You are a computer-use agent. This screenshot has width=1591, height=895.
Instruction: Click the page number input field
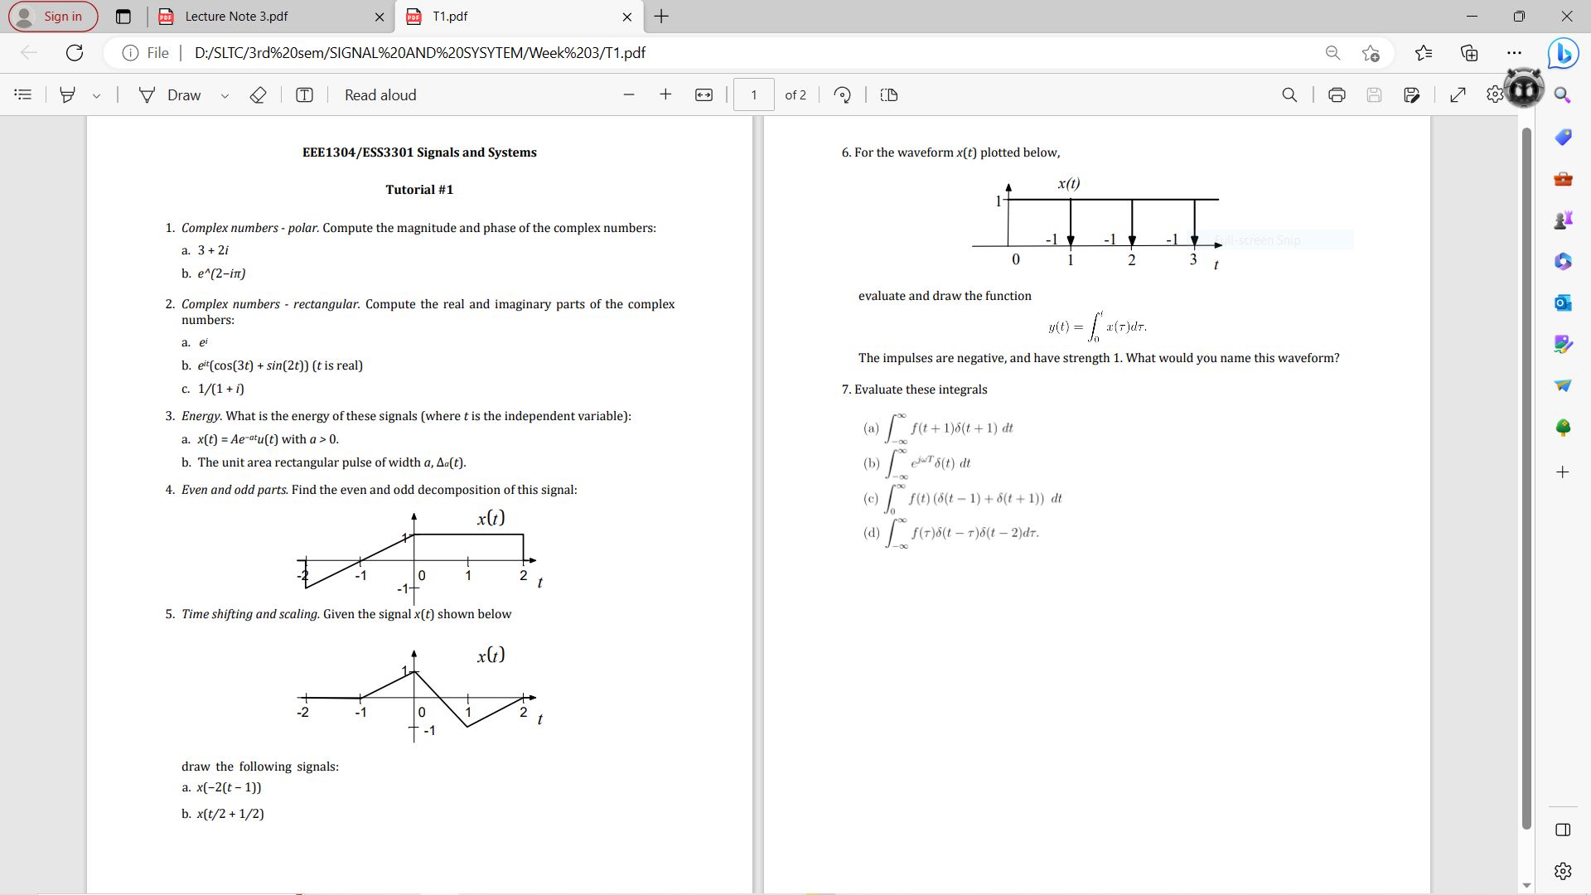(753, 94)
